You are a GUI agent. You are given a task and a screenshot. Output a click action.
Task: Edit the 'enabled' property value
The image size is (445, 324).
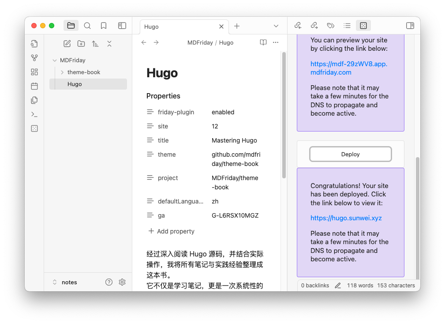click(x=223, y=112)
